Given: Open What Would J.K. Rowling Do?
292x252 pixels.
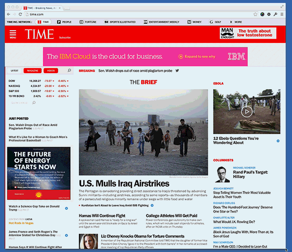Looking at the screenshot, I should [x=234, y=222].
